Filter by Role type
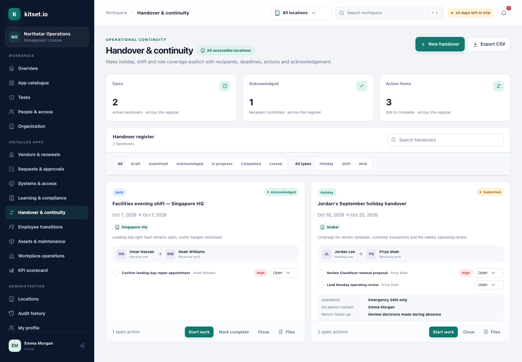Viewport: 522px width, 362px height. [x=363, y=164]
